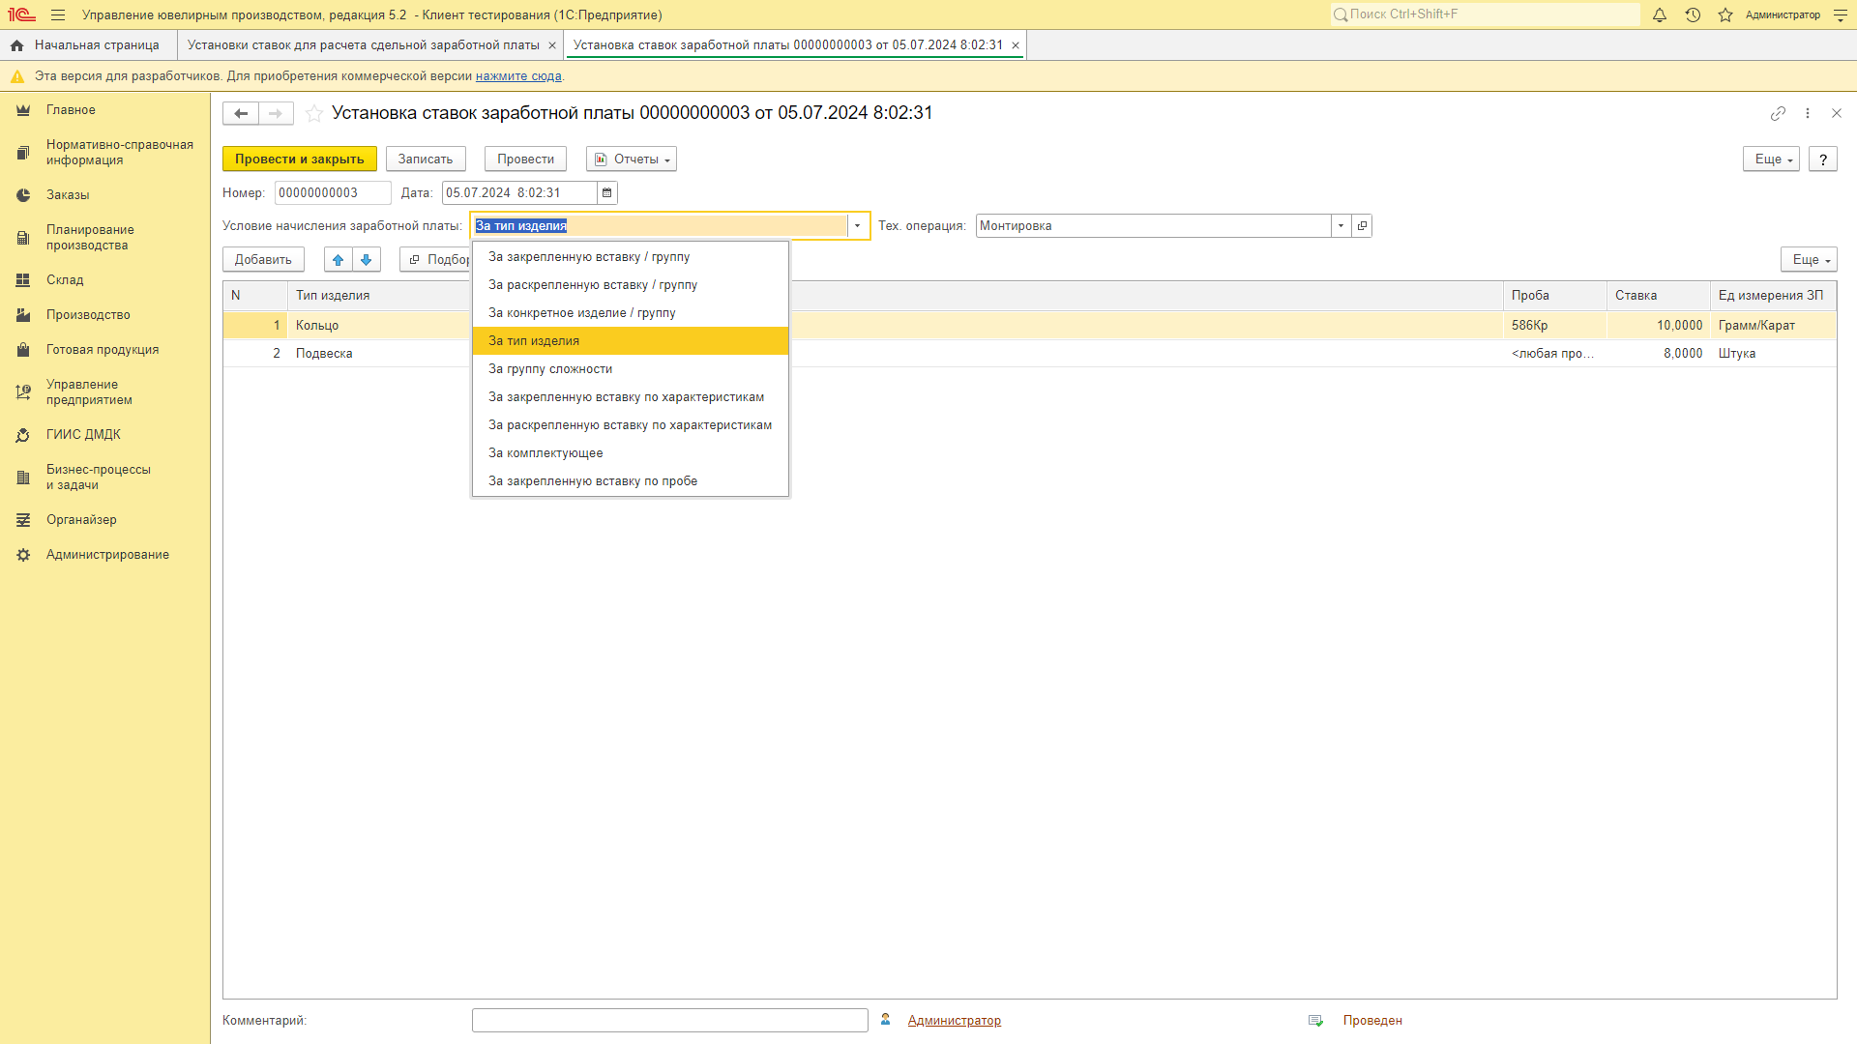Sort by the Ставка column header
The height and width of the screenshot is (1044, 1857).
1658,296
